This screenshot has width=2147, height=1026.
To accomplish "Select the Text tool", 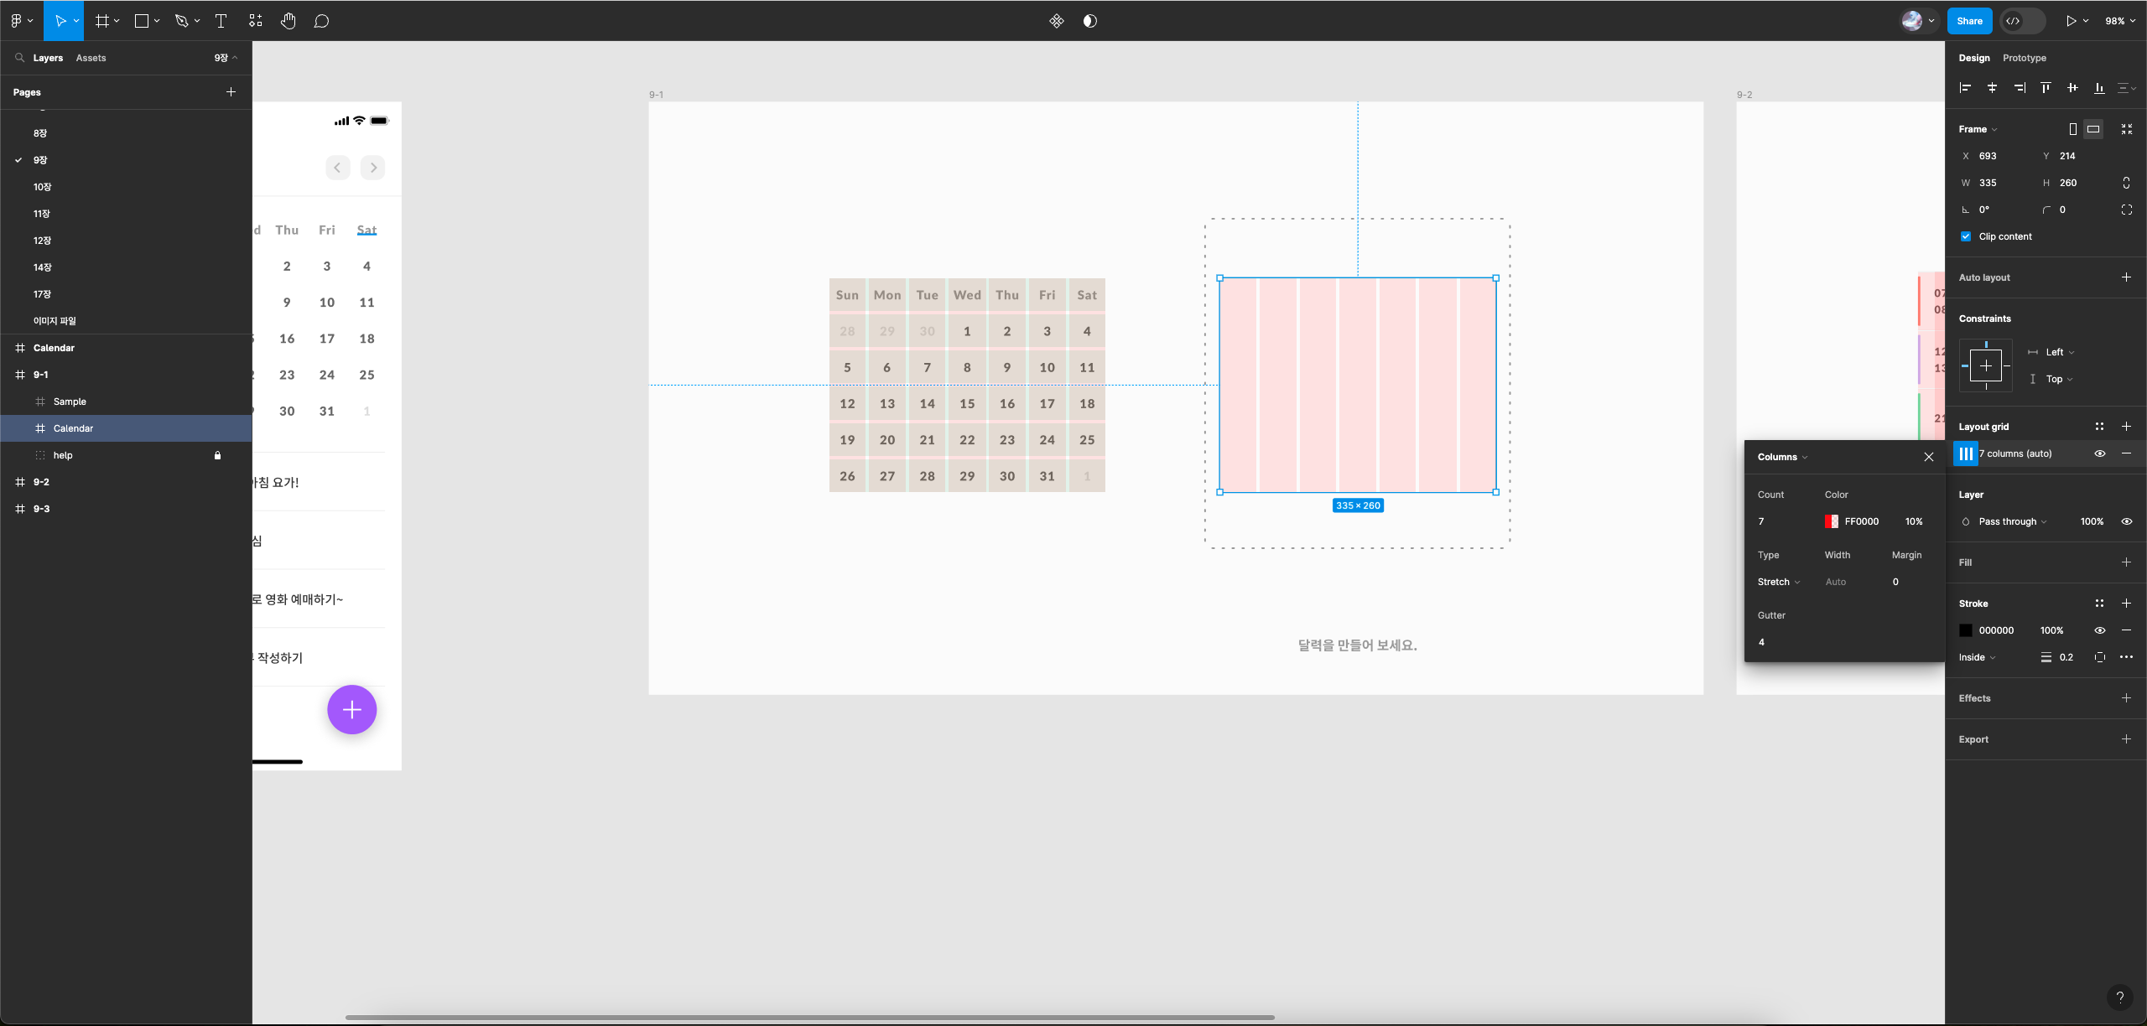I will [221, 21].
